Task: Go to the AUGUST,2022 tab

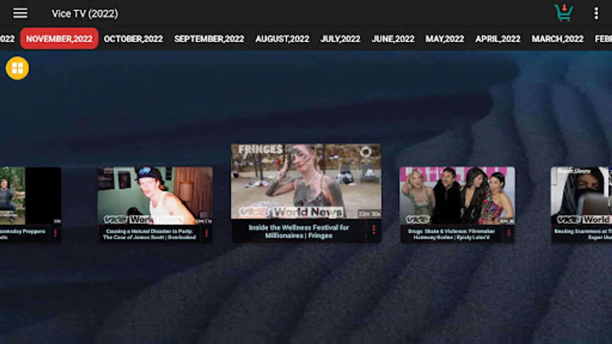Action: pos(282,39)
